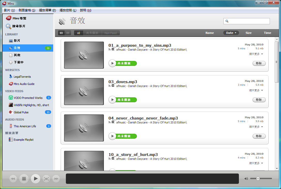
Task: Expand 顯示更多 for 01_a_purpose_to_my_sins.mp3
Action: point(256,54)
